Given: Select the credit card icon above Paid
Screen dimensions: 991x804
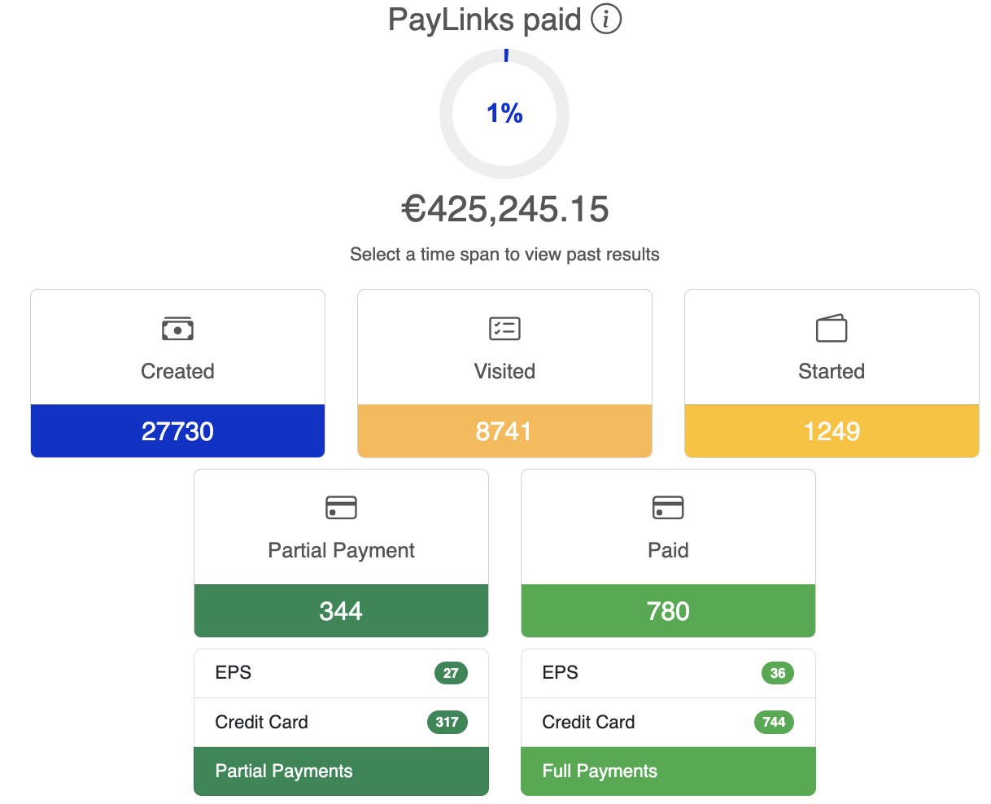Looking at the screenshot, I should point(668,507).
